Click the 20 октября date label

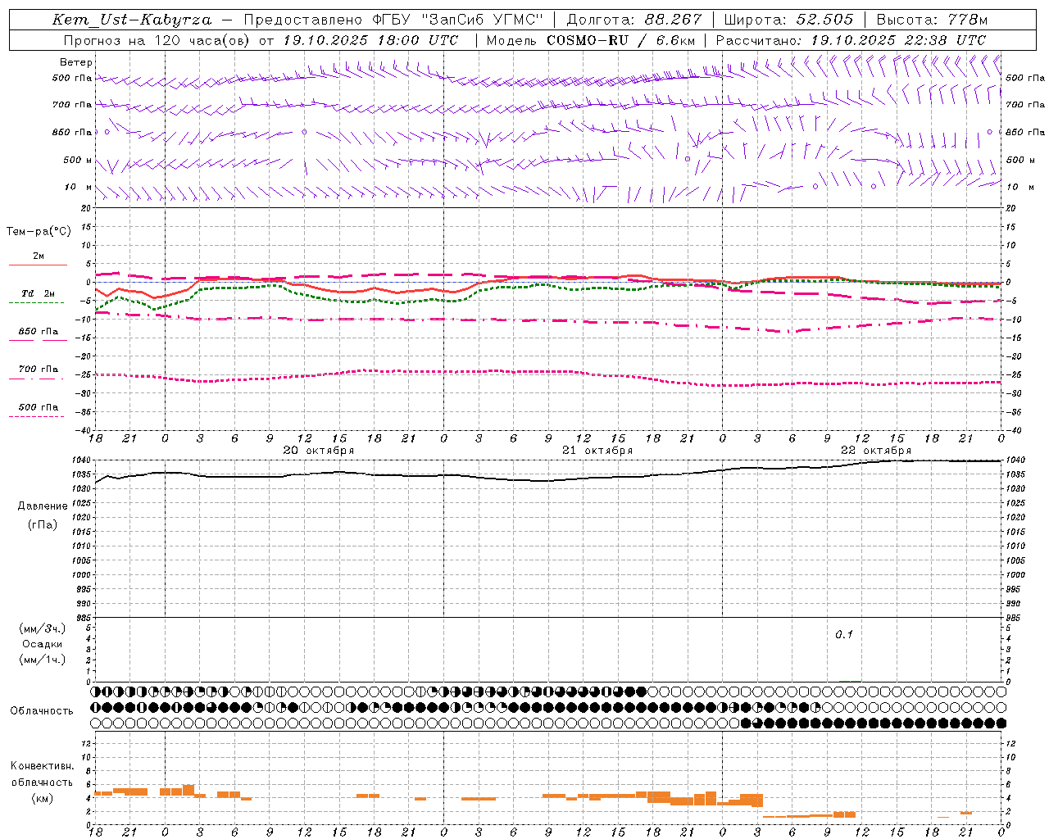(x=318, y=451)
